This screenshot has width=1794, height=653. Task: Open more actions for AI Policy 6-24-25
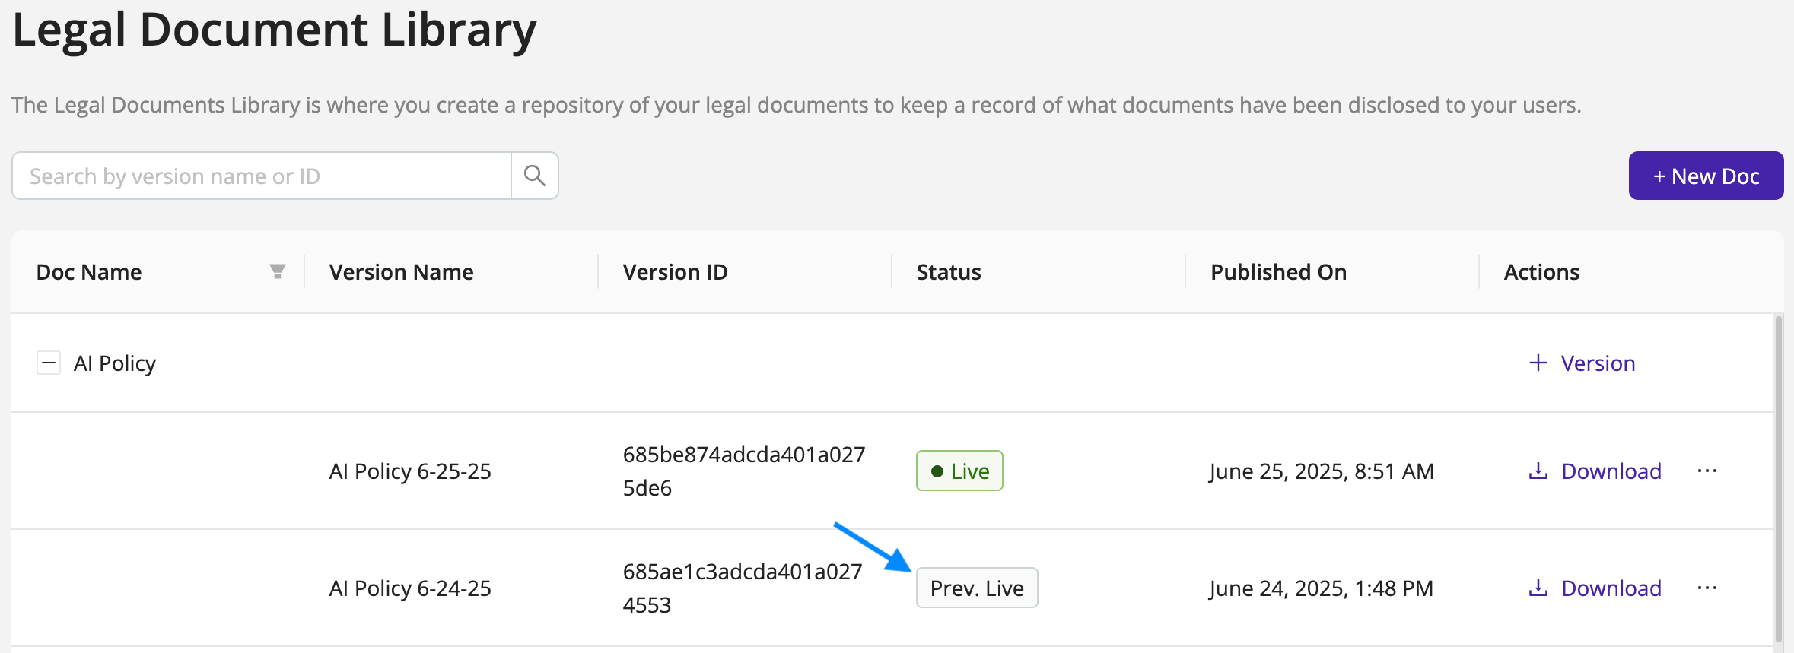[x=1707, y=588]
